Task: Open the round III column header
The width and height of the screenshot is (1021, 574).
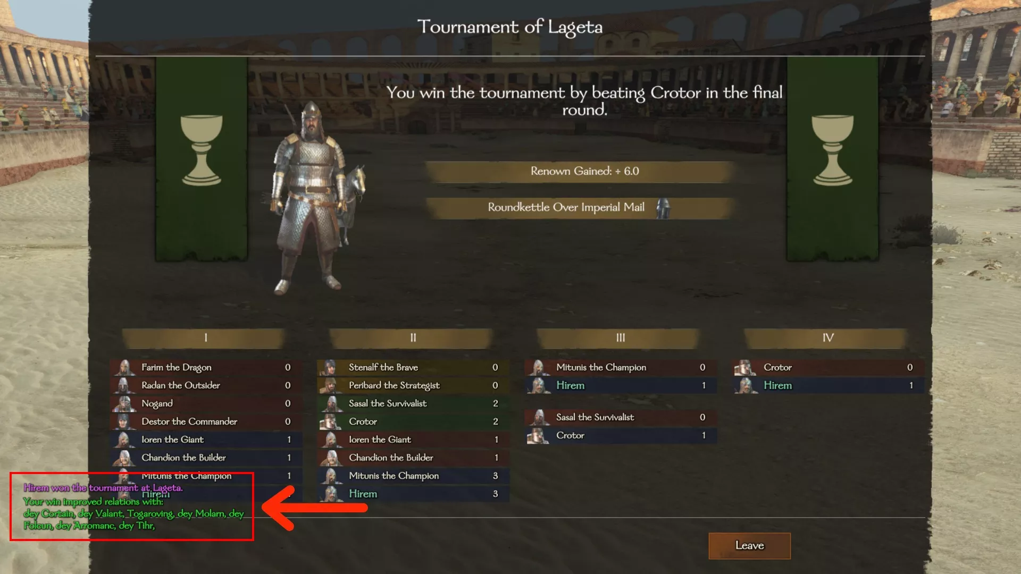Action: (620, 338)
